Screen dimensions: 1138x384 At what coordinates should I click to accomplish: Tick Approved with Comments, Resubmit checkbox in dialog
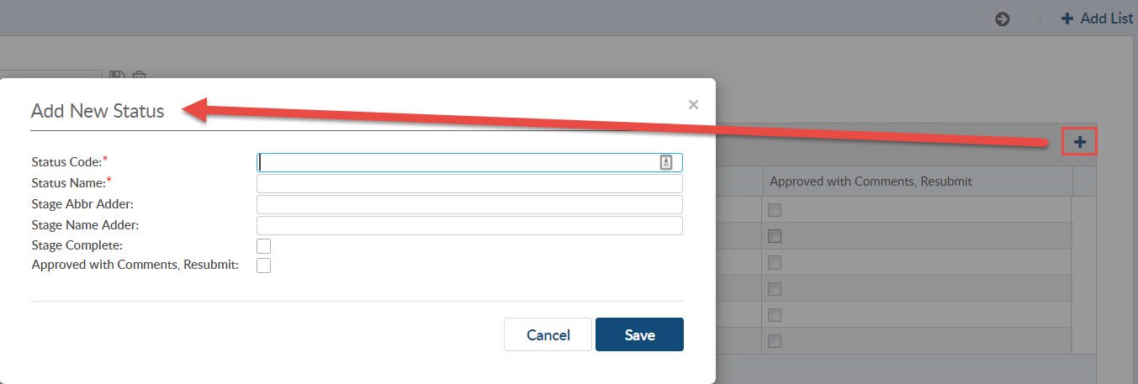(x=263, y=266)
